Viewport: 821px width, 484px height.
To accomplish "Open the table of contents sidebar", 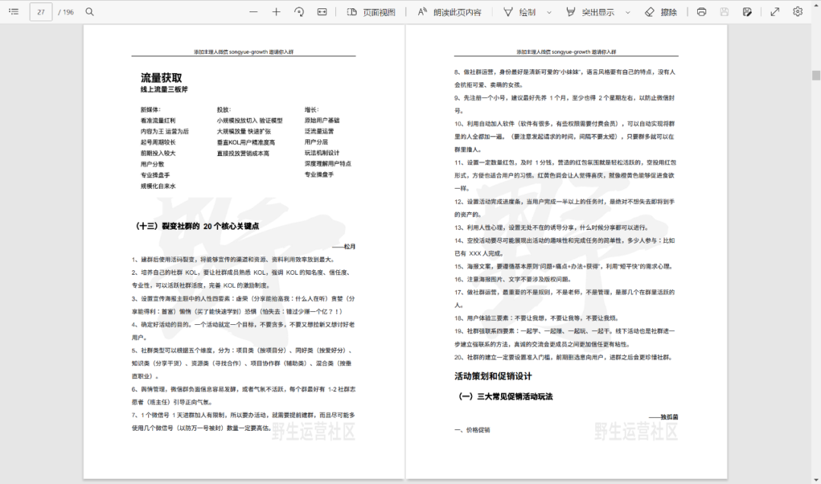I will point(14,11).
